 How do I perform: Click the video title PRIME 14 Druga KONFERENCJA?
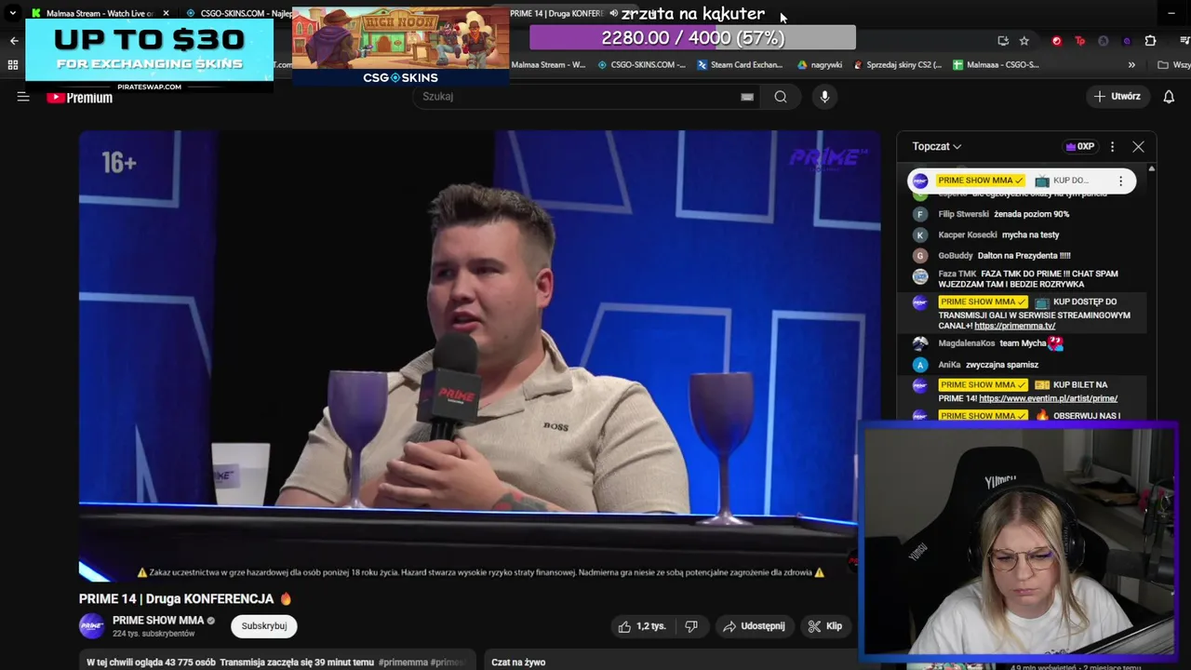point(185,598)
